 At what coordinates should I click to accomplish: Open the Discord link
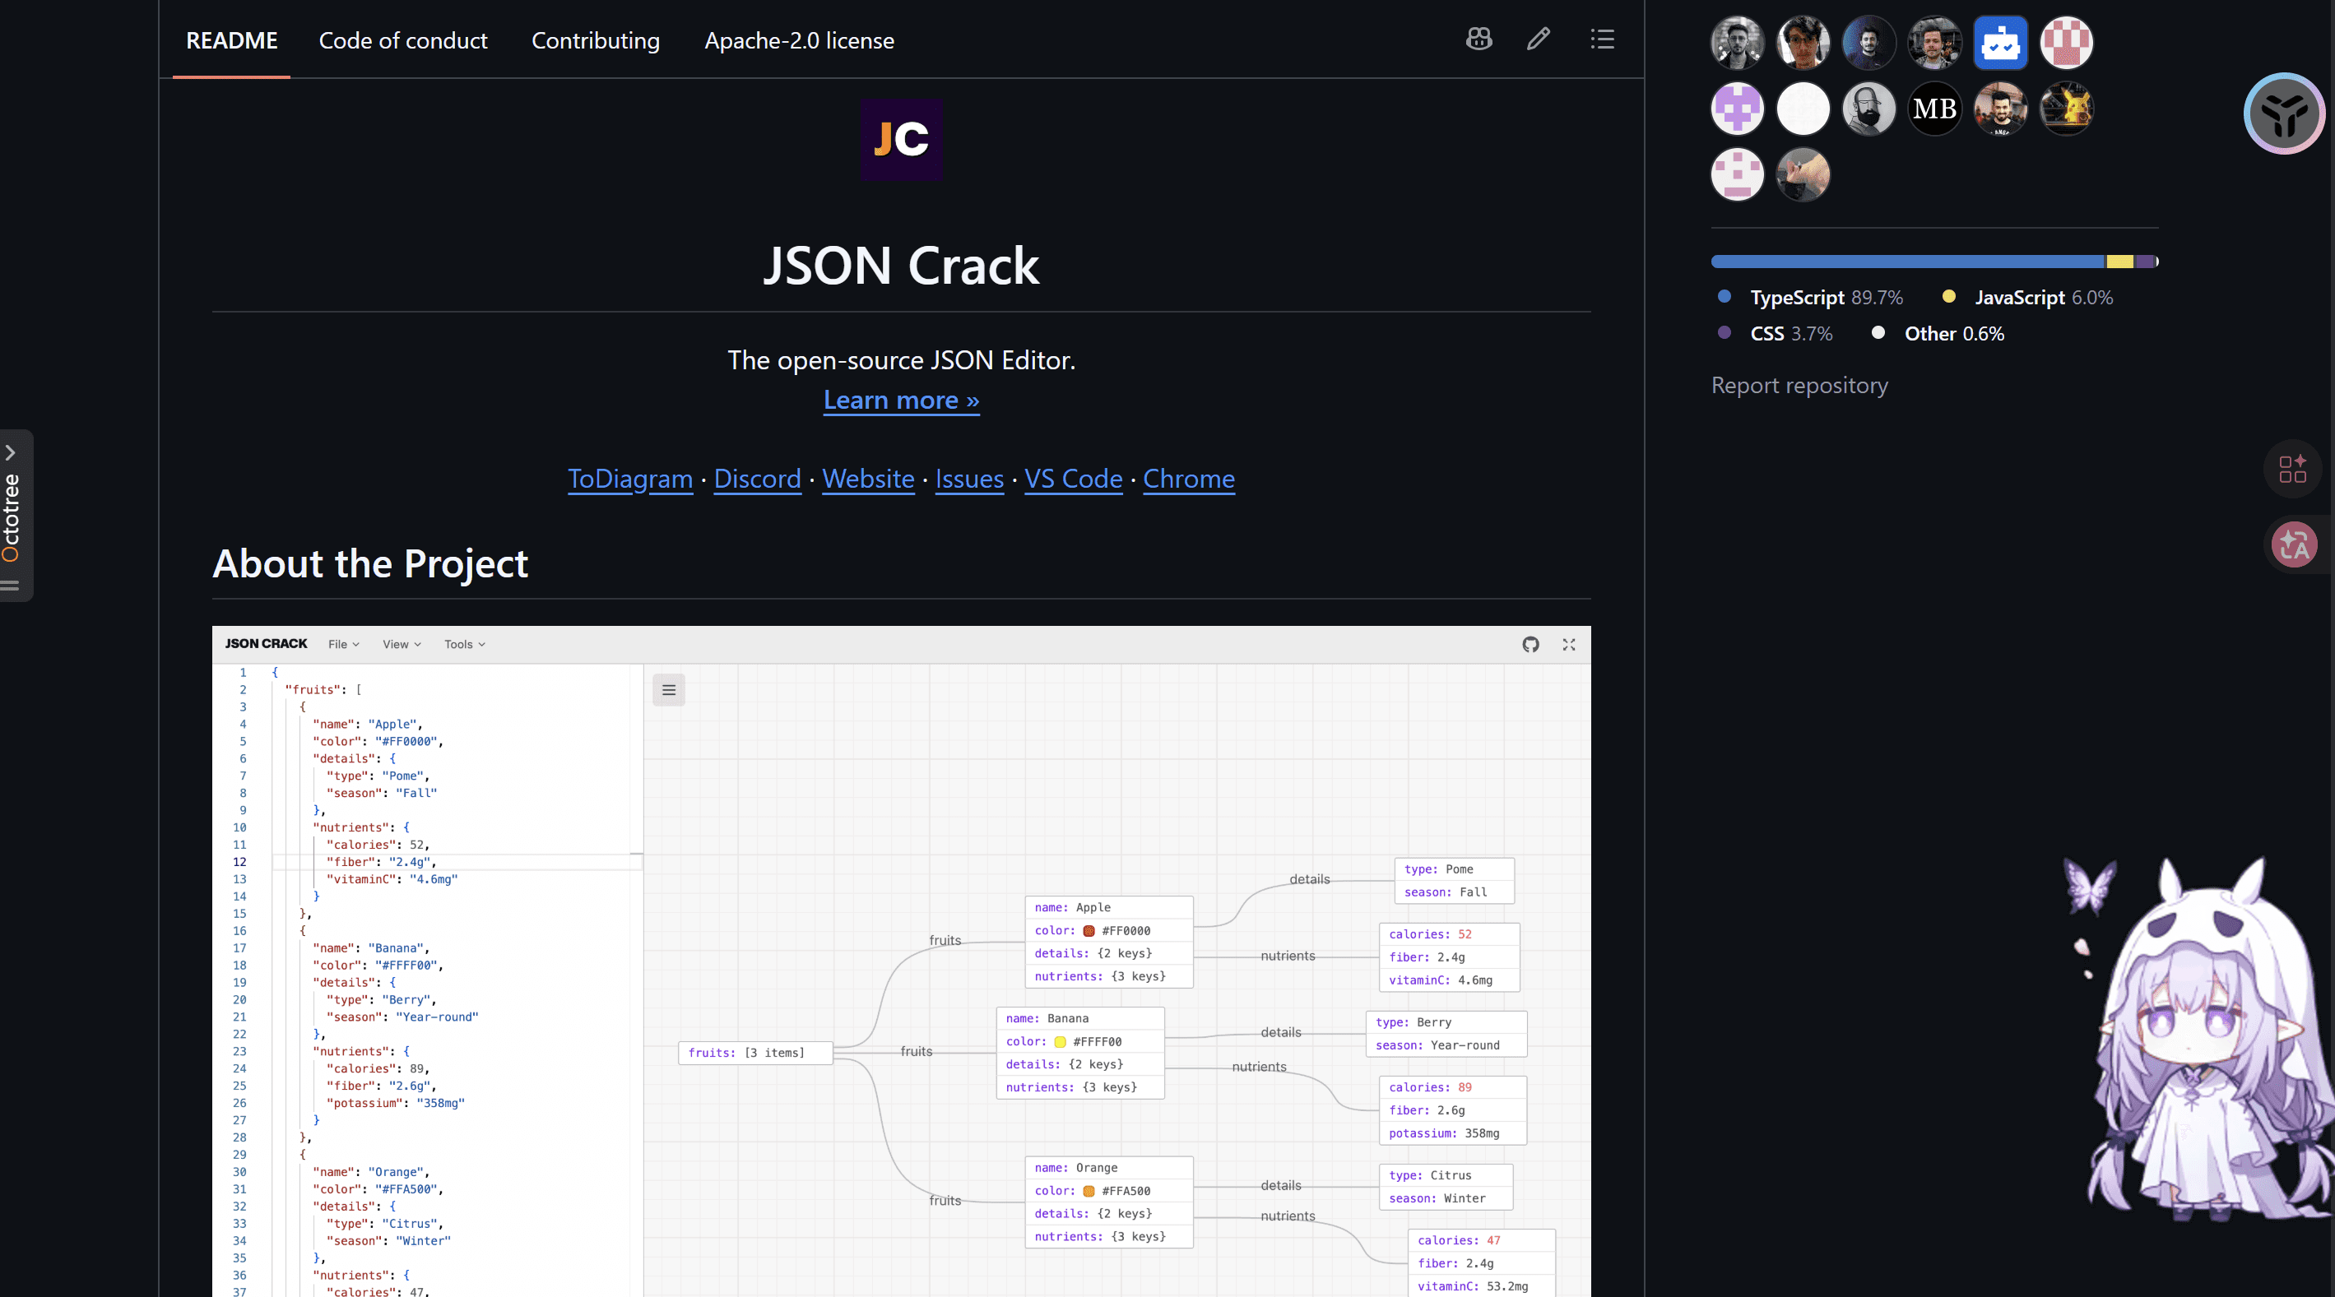point(758,479)
